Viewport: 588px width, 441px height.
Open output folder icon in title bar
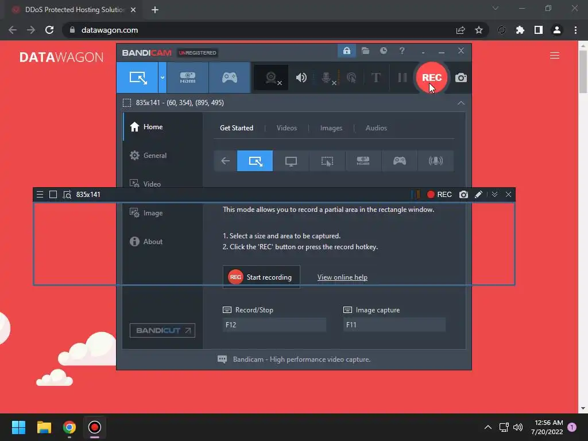tap(365, 51)
